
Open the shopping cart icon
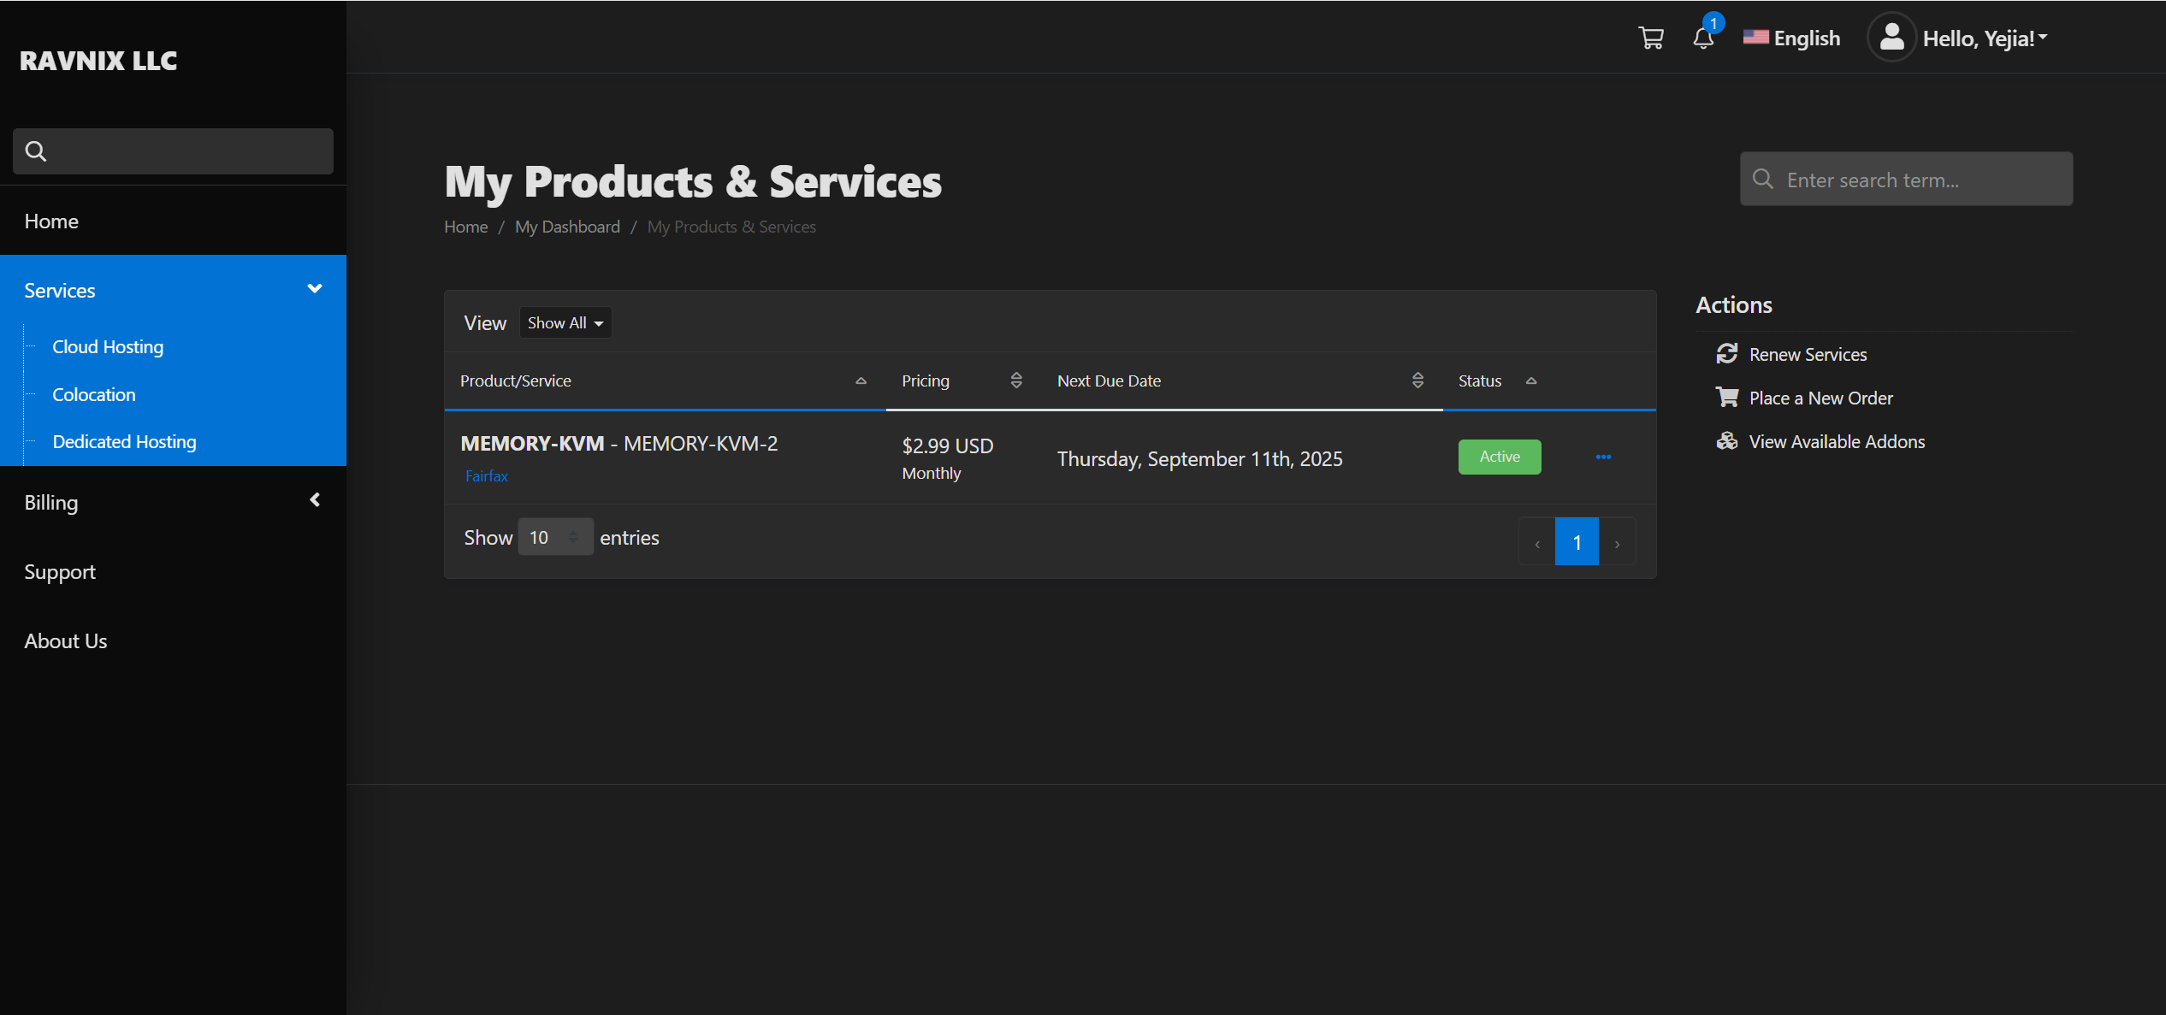coord(1650,38)
